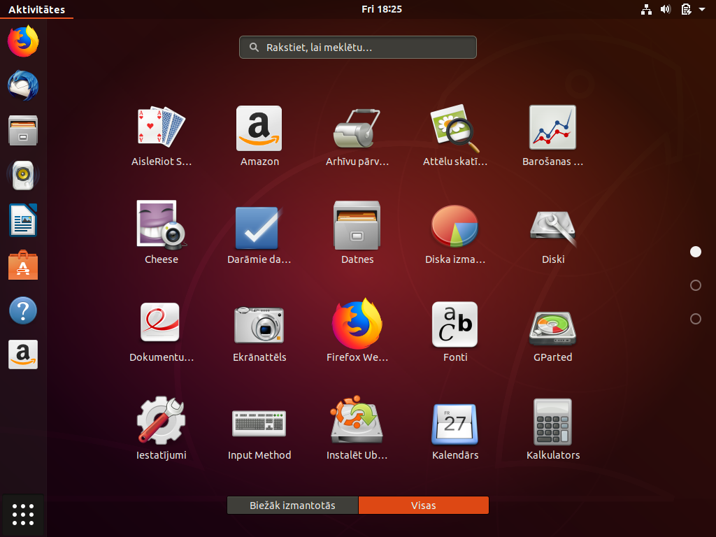Click the wired network status icon
The height and width of the screenshot is (537, 716).
(x=646, y=9)
